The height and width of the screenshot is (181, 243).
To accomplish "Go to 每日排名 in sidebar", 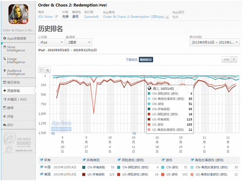I will pos(18,82).
